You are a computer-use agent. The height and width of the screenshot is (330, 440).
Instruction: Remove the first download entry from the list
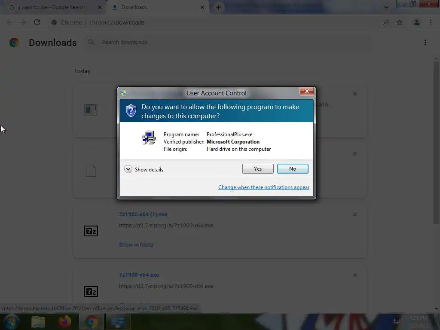(x=354, y=93)
